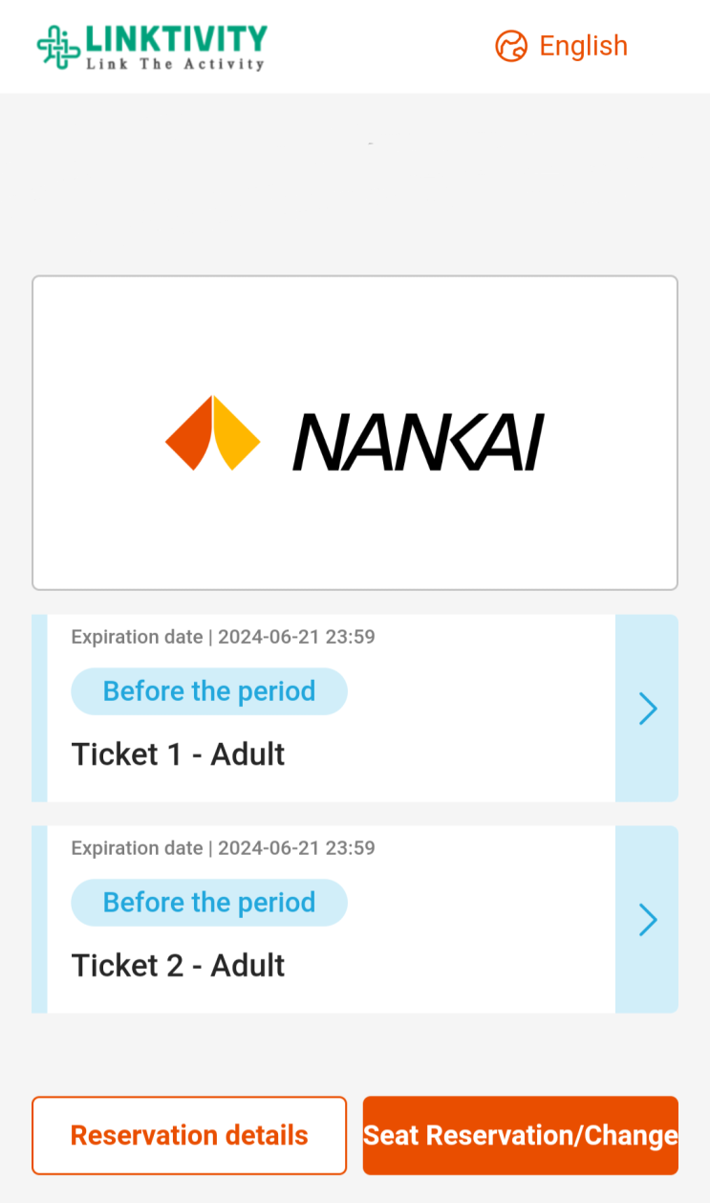
Task: Click 'Before the period' badge on Ticket 1
Action: click(209, 691)
